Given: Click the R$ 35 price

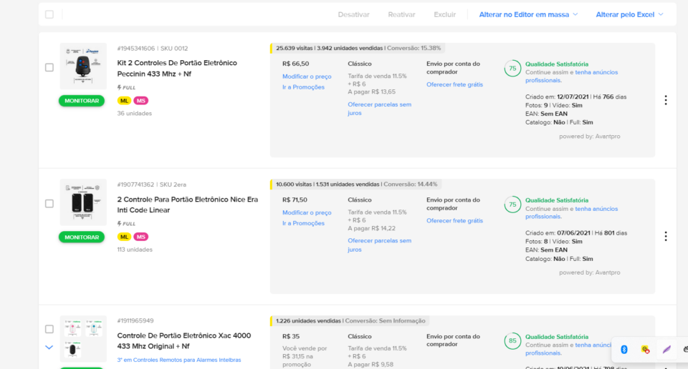Looking at the screenshot, I should pos(291,336).
